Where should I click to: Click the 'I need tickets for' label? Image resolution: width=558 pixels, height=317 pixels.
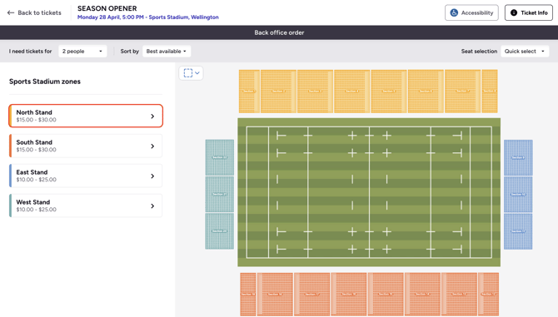[30, 52]
